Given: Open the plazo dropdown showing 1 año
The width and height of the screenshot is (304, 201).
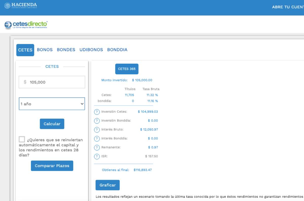Looking at the screenshot, I should point(52,104).
